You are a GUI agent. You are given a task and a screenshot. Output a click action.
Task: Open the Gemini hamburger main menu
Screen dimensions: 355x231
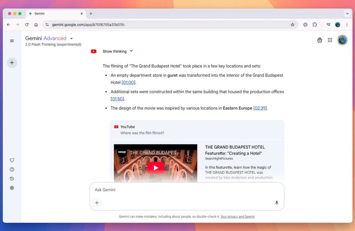point(12,41)
